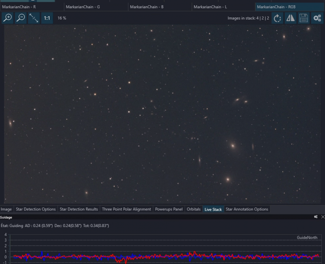The height and width of the screenshot is (264, 325).
Task: Switch to MarkarianChain - L tab
Action: (223, 7)
